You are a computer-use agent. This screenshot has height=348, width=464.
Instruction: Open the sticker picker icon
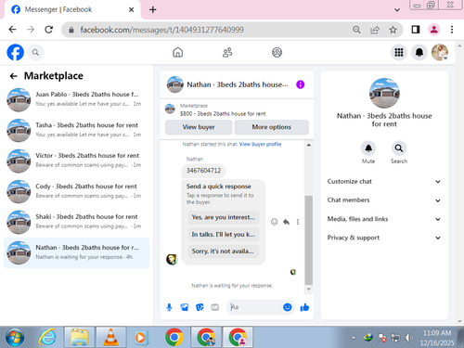(x=200, y=307)
